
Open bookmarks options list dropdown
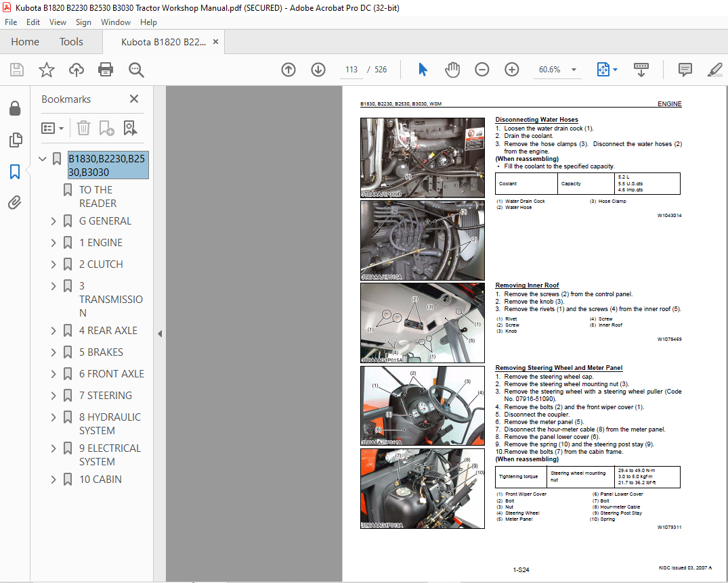pos(52,128)
